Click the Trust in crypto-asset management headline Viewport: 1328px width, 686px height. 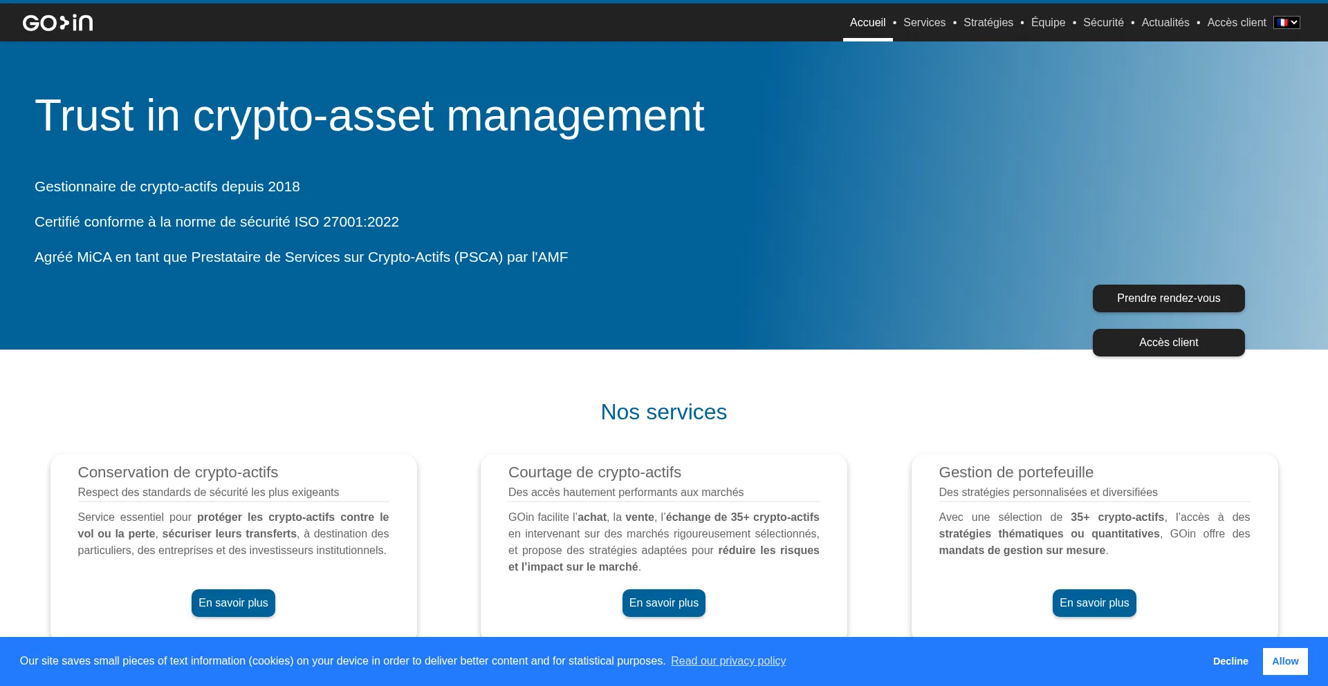point(369,115)
